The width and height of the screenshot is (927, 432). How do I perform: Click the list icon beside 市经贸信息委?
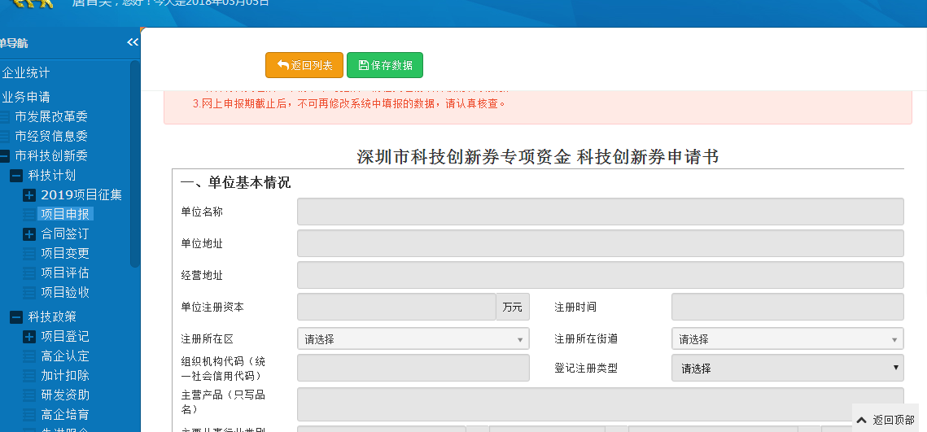(x=4, y=137)
